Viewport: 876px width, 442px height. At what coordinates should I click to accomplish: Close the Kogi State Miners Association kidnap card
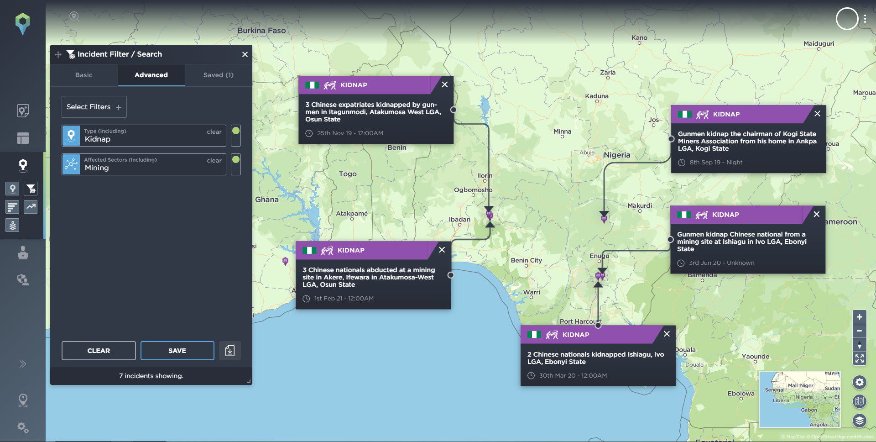818,114
